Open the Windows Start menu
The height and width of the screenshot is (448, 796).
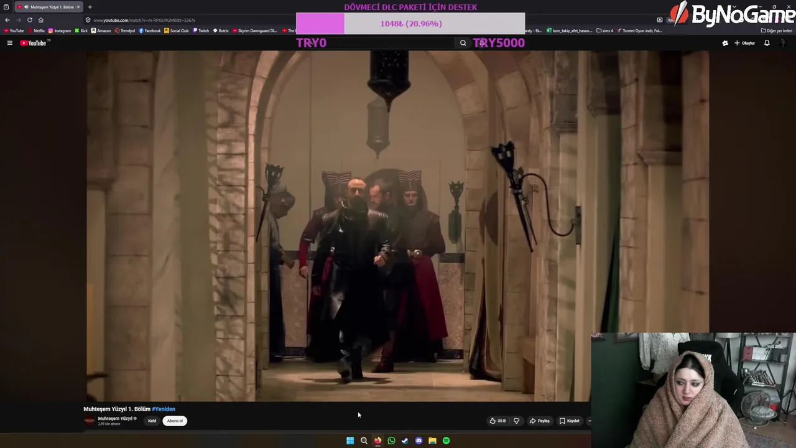(x=350, y=441)
